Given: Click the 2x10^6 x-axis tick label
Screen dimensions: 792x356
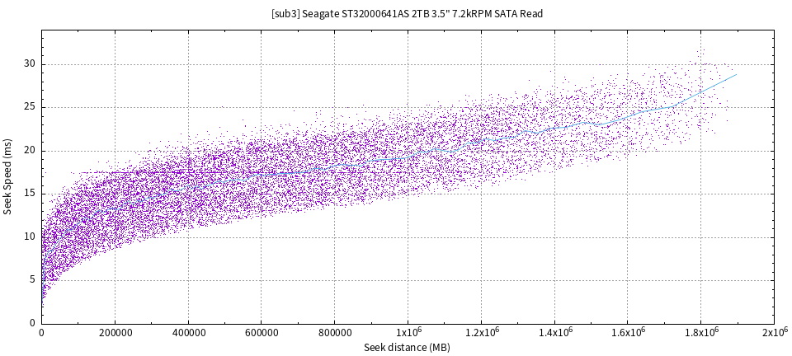Looking at the screenshot, I should [772, 333].
